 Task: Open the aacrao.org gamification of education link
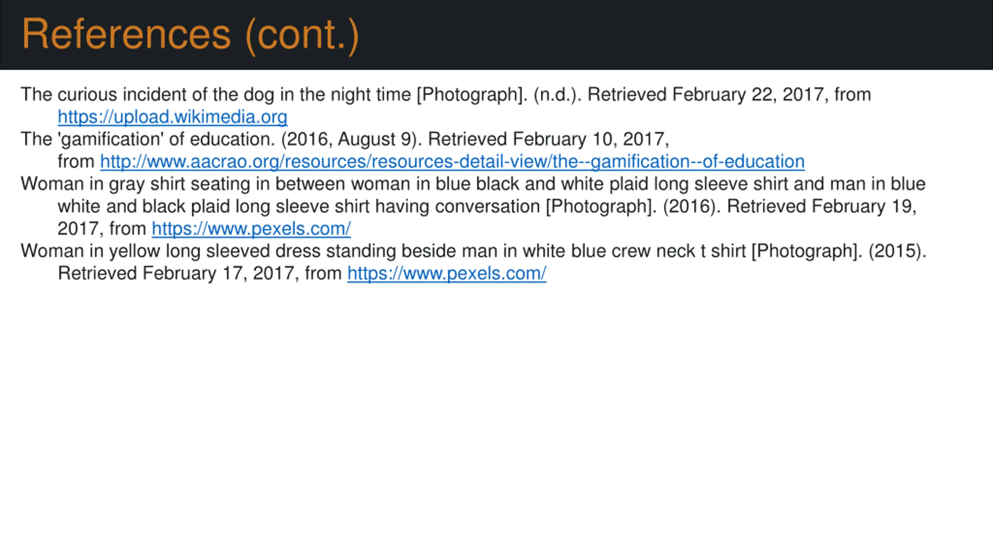[452, 161]
